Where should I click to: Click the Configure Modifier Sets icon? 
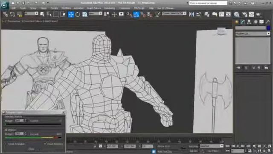[x=266, y=68]
